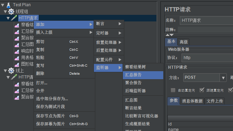Add a 后端监听器 listener
233x131 pixels.
(143, 91)
